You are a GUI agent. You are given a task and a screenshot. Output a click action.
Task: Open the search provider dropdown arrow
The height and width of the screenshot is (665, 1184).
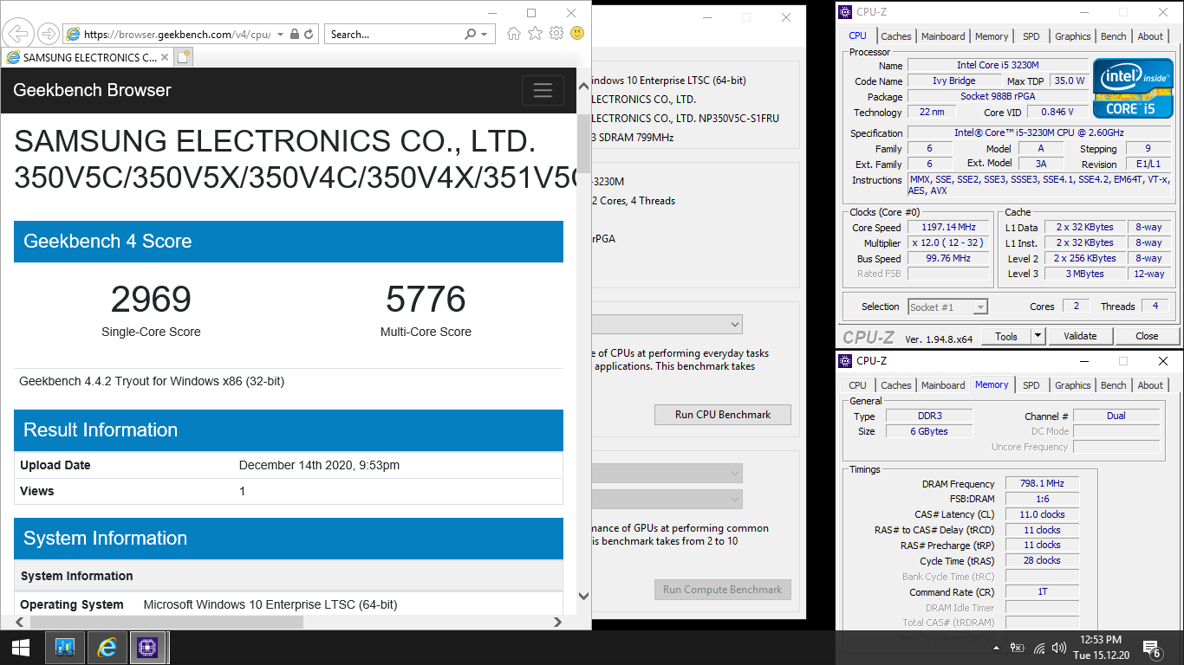click(485, 34)
